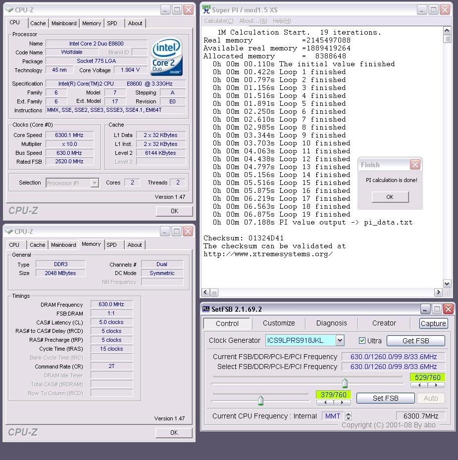458x460 pixels.
Task: Open About tab in bottom CPU-Z window
Action: tap(134, 245)
